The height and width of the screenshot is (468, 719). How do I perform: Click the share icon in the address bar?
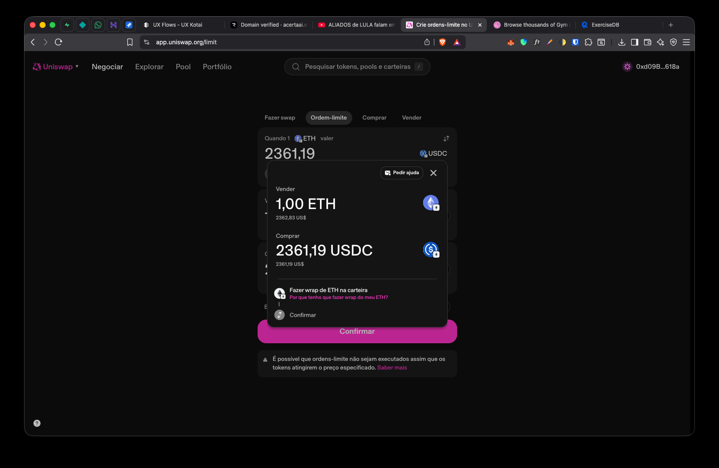tap(427, 42)
